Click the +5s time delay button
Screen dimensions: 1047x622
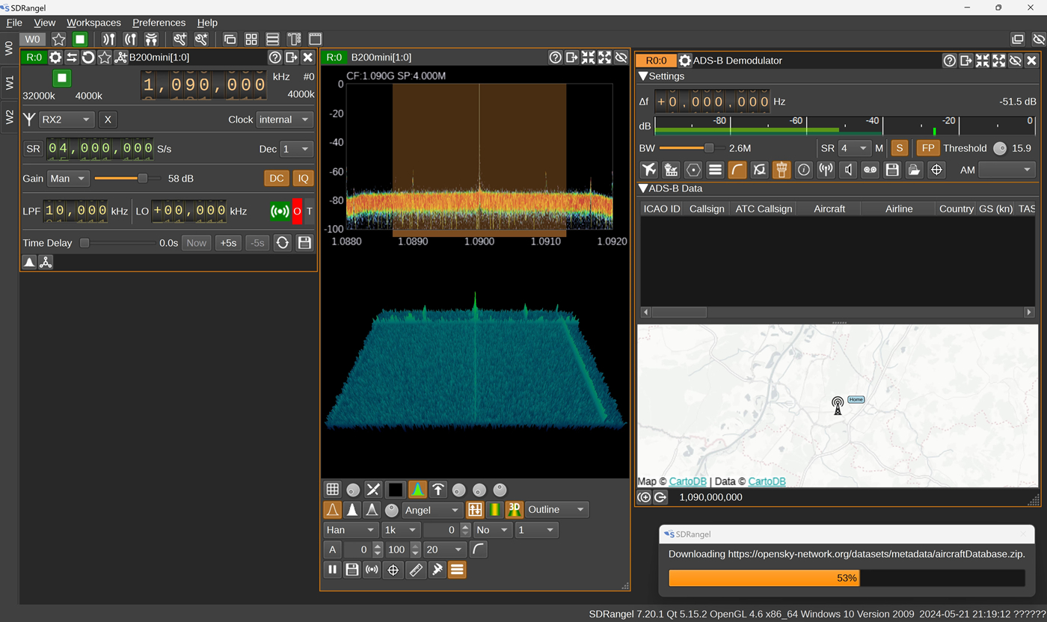tap(228, 242)
